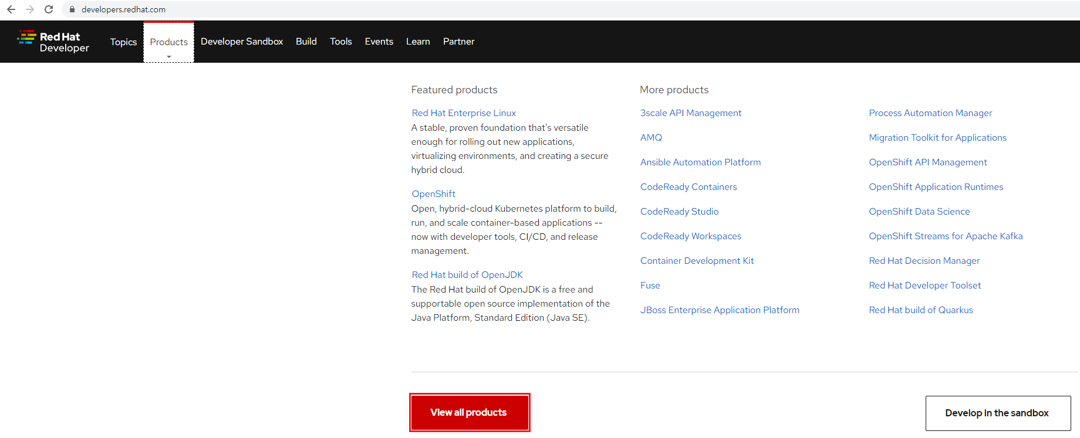Image resolution: width=1080 pixels, height=438 pixels.
Task: Open CodeReady Workspaces link
Action: click(x=691, y=236)
